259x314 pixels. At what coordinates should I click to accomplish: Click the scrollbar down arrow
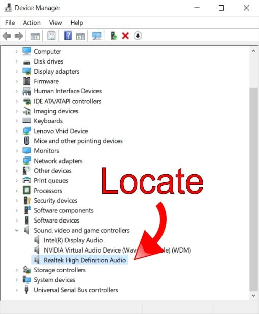253,295
